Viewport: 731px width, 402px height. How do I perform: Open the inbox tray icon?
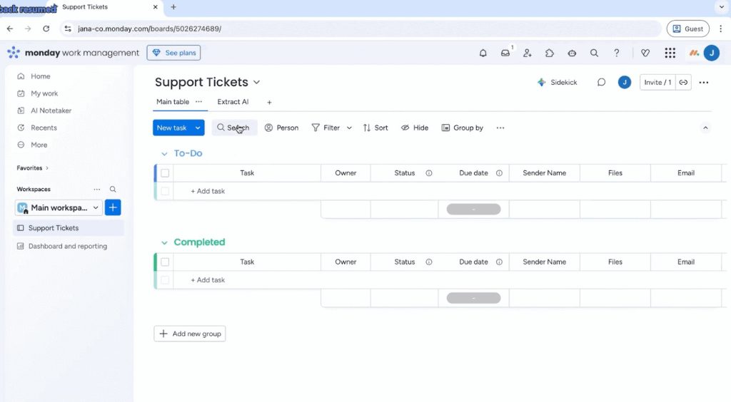pyautogui.click(x=505, y=53)
